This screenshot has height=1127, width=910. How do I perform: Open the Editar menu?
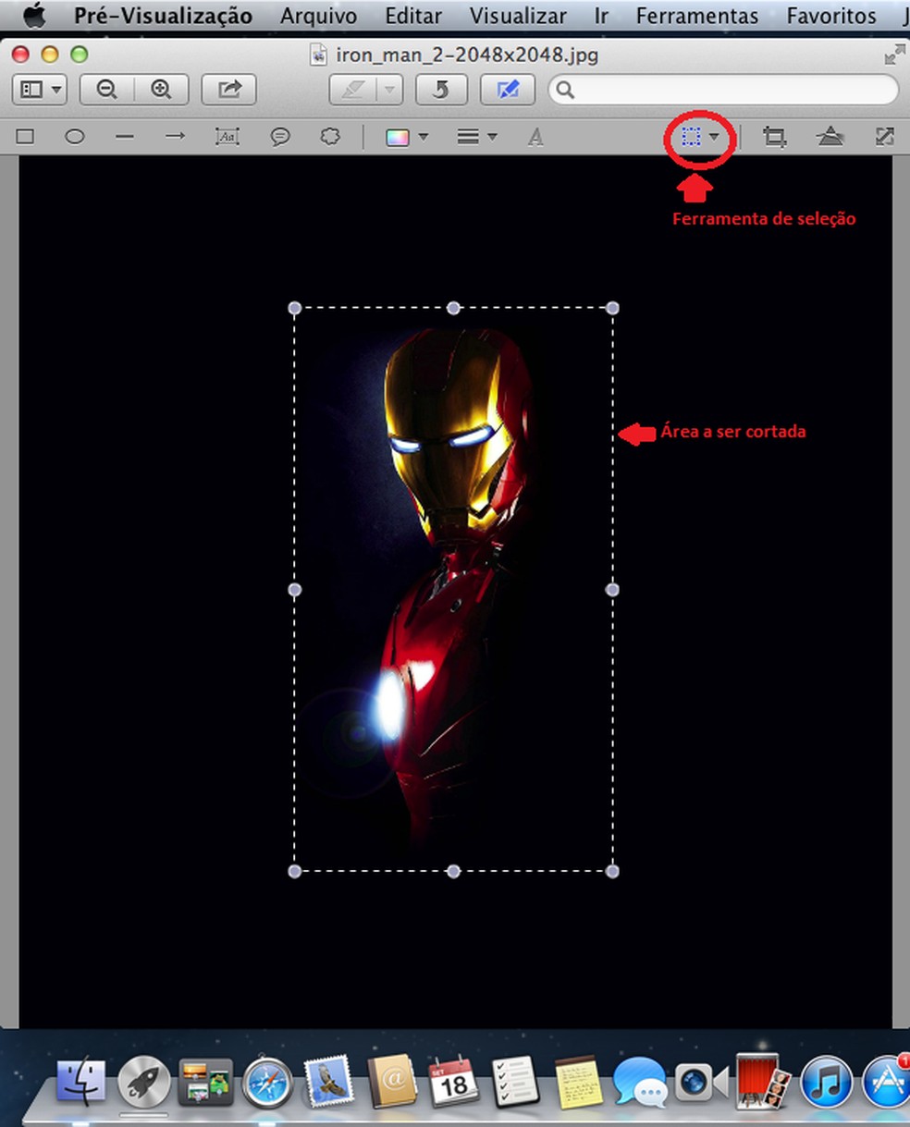tap(413, 16)
